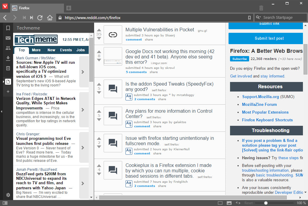Expand the Cookieplux post text
The width and height of the screenshot is (308, 206).
[129, 184]
